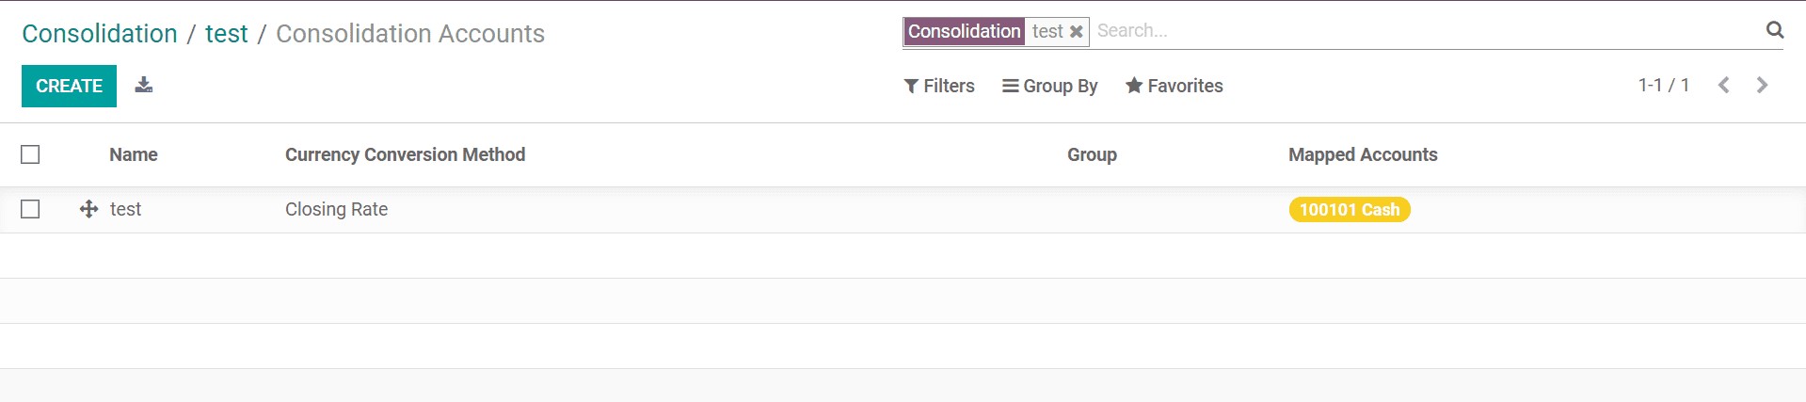Screen dimensions: 1806x402
Task: Sort by Name column header
Action: [x=133, y=154]
